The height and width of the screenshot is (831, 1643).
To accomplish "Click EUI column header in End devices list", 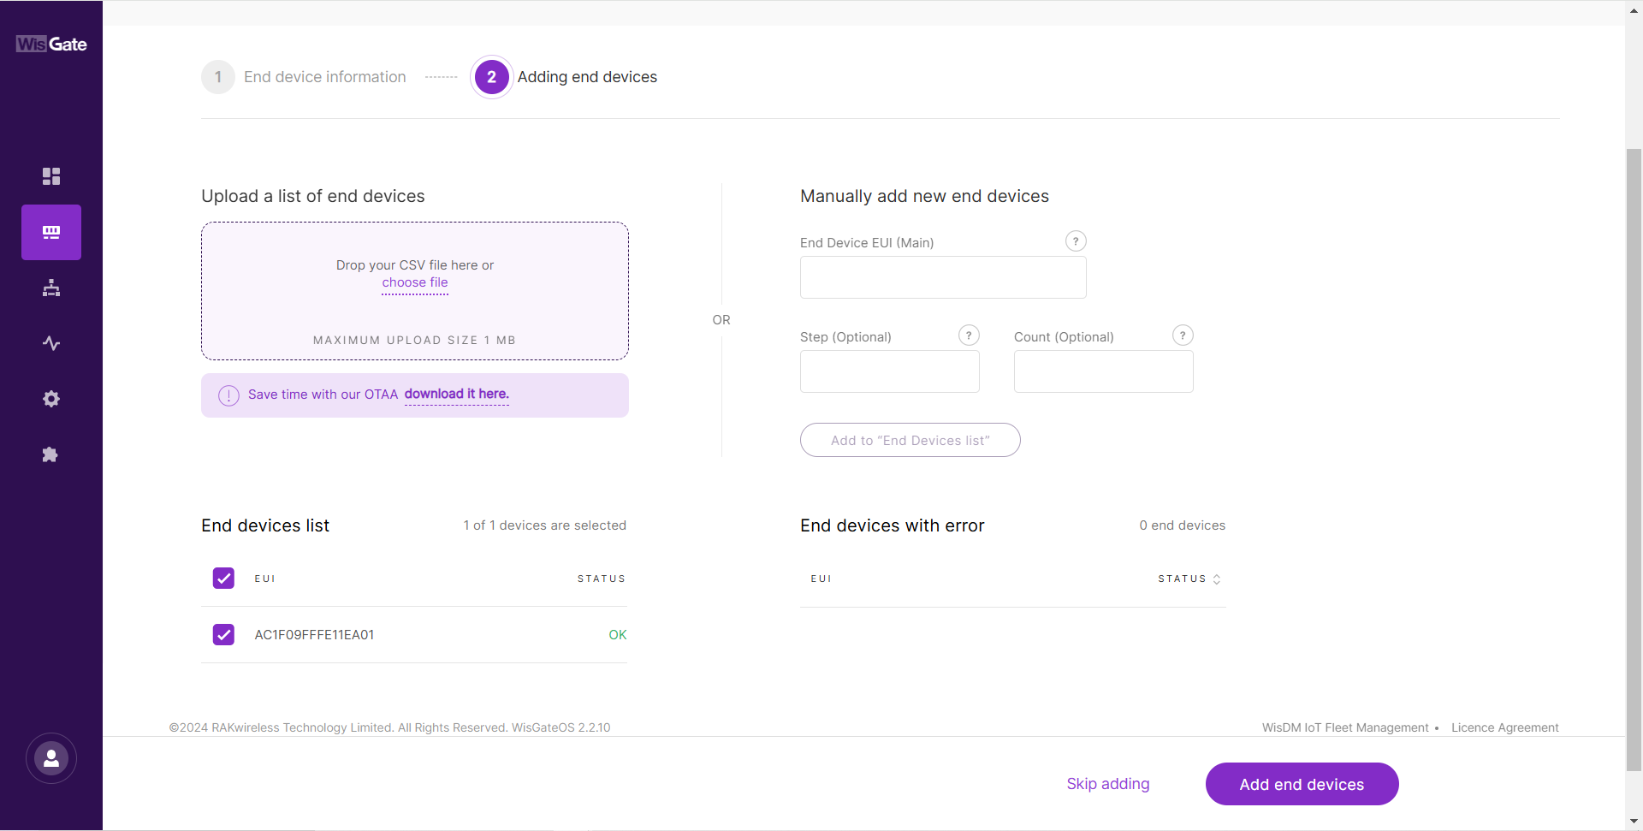I will point(265,579).
